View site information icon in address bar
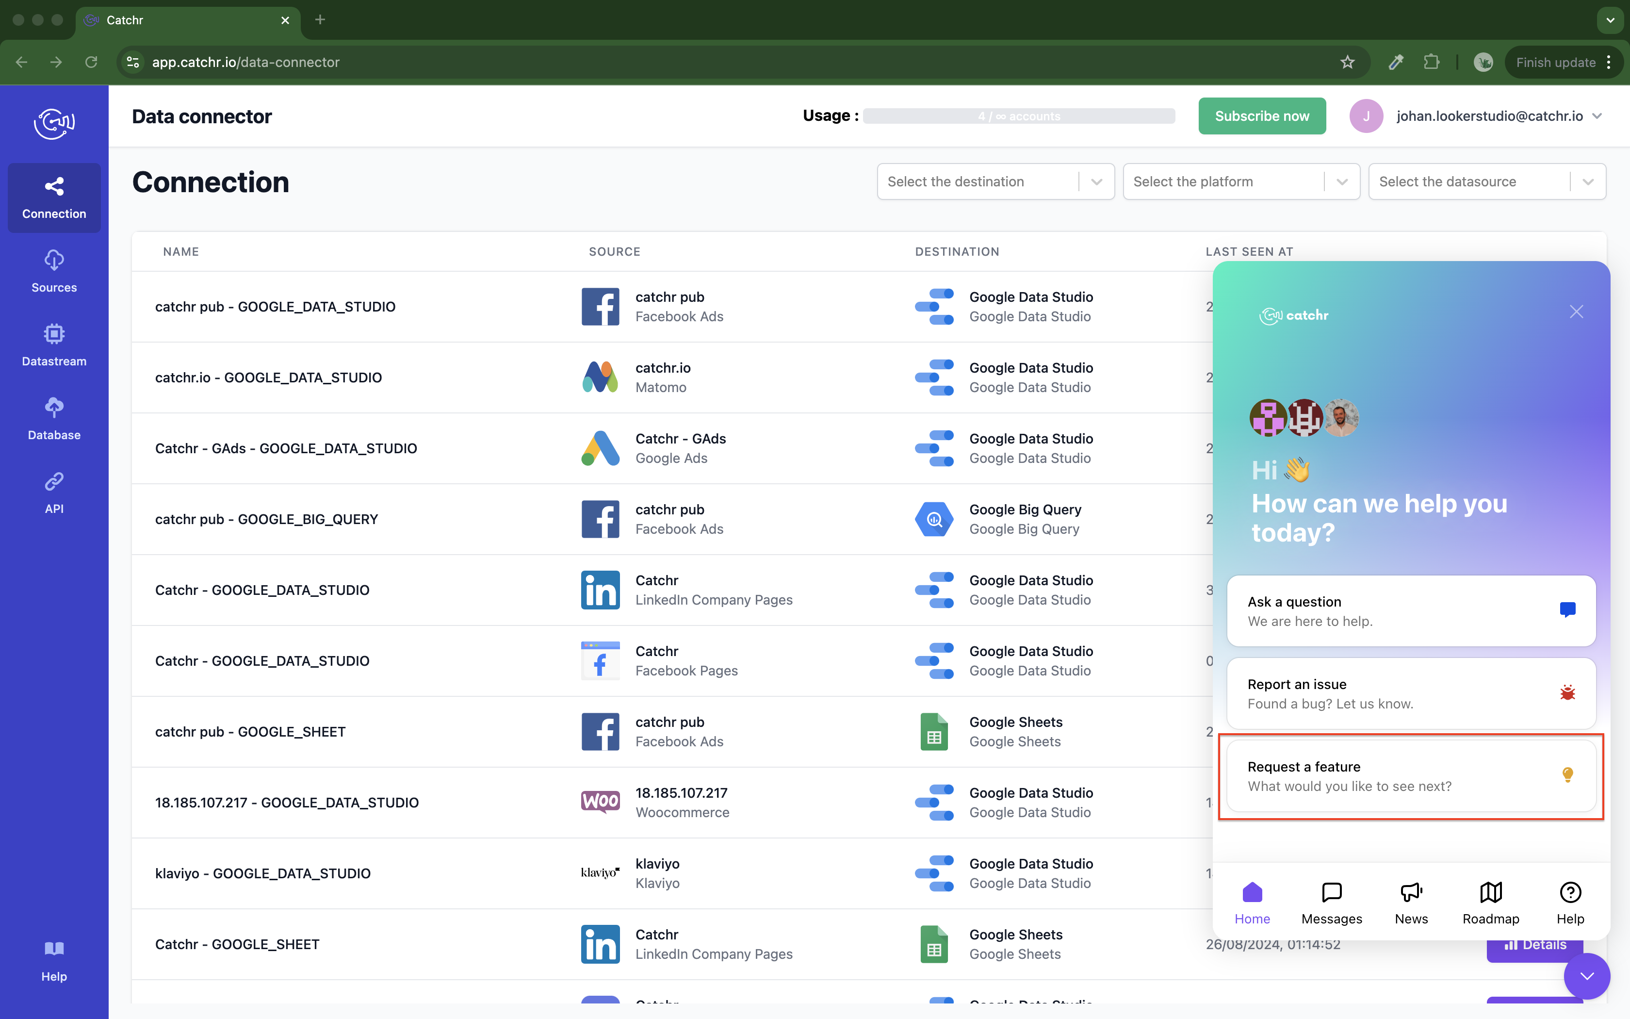The image size is (1630, 1019). pos(133,62)
